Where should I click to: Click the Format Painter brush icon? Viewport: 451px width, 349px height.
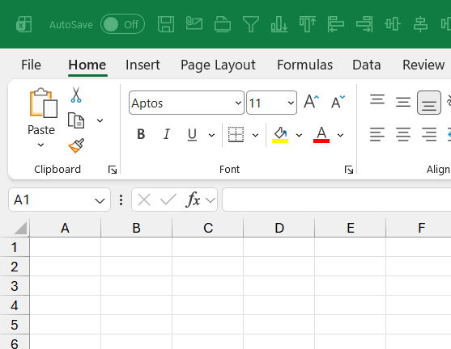[x=76, y=145]
